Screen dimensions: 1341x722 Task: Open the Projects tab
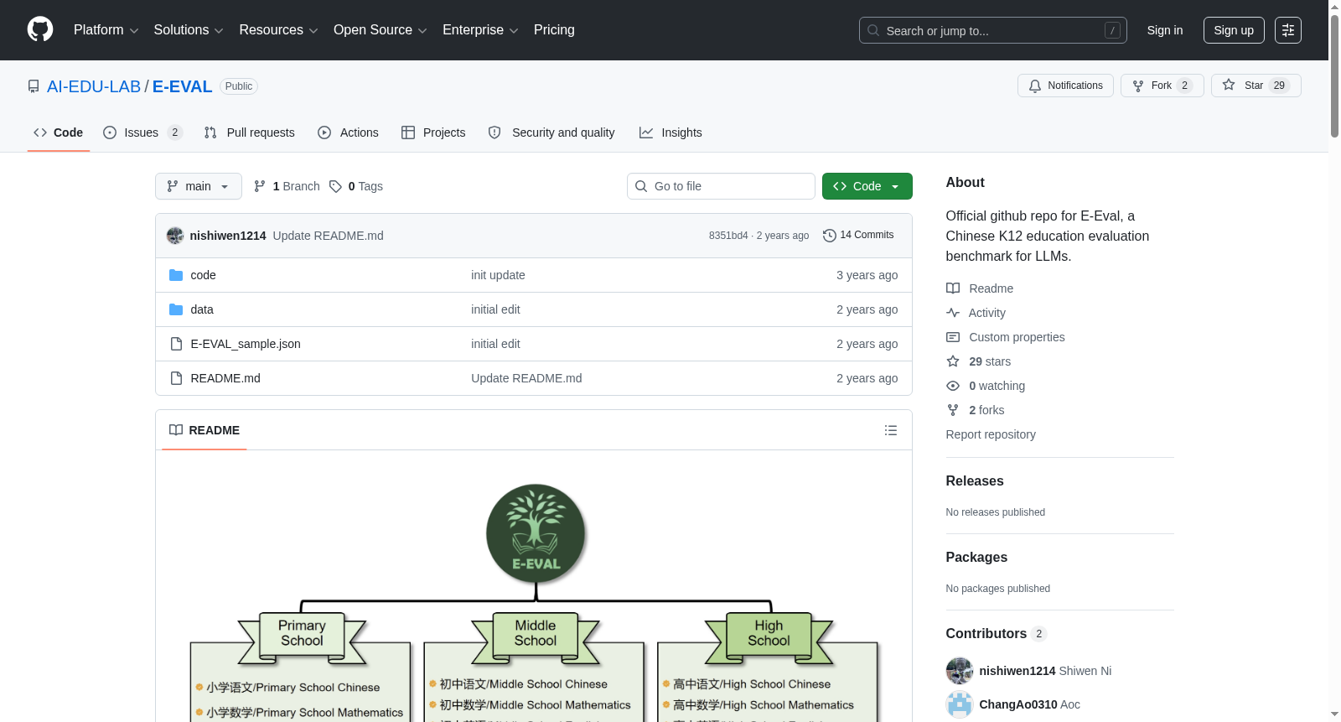(433, 132)
